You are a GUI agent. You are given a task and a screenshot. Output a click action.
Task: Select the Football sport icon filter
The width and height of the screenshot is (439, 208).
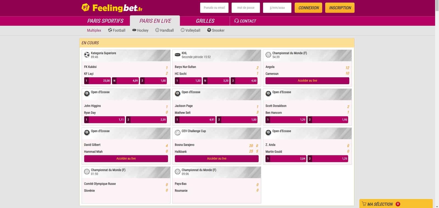(110, 30)
